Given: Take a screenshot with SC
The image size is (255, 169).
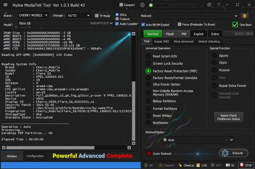Looking at the screenshot, I should pyautogui.click(x=230, y=165).
